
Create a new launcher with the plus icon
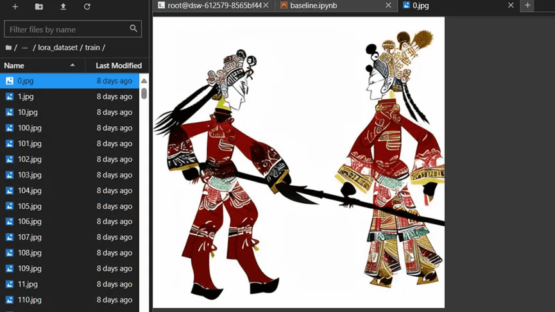pyautogui.click(x=15, y=6)
